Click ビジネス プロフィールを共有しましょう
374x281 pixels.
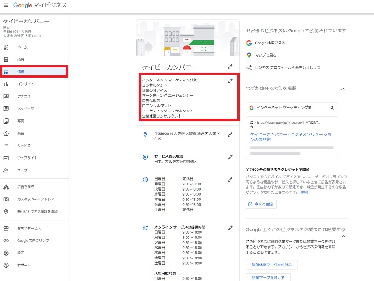(288, 67)
